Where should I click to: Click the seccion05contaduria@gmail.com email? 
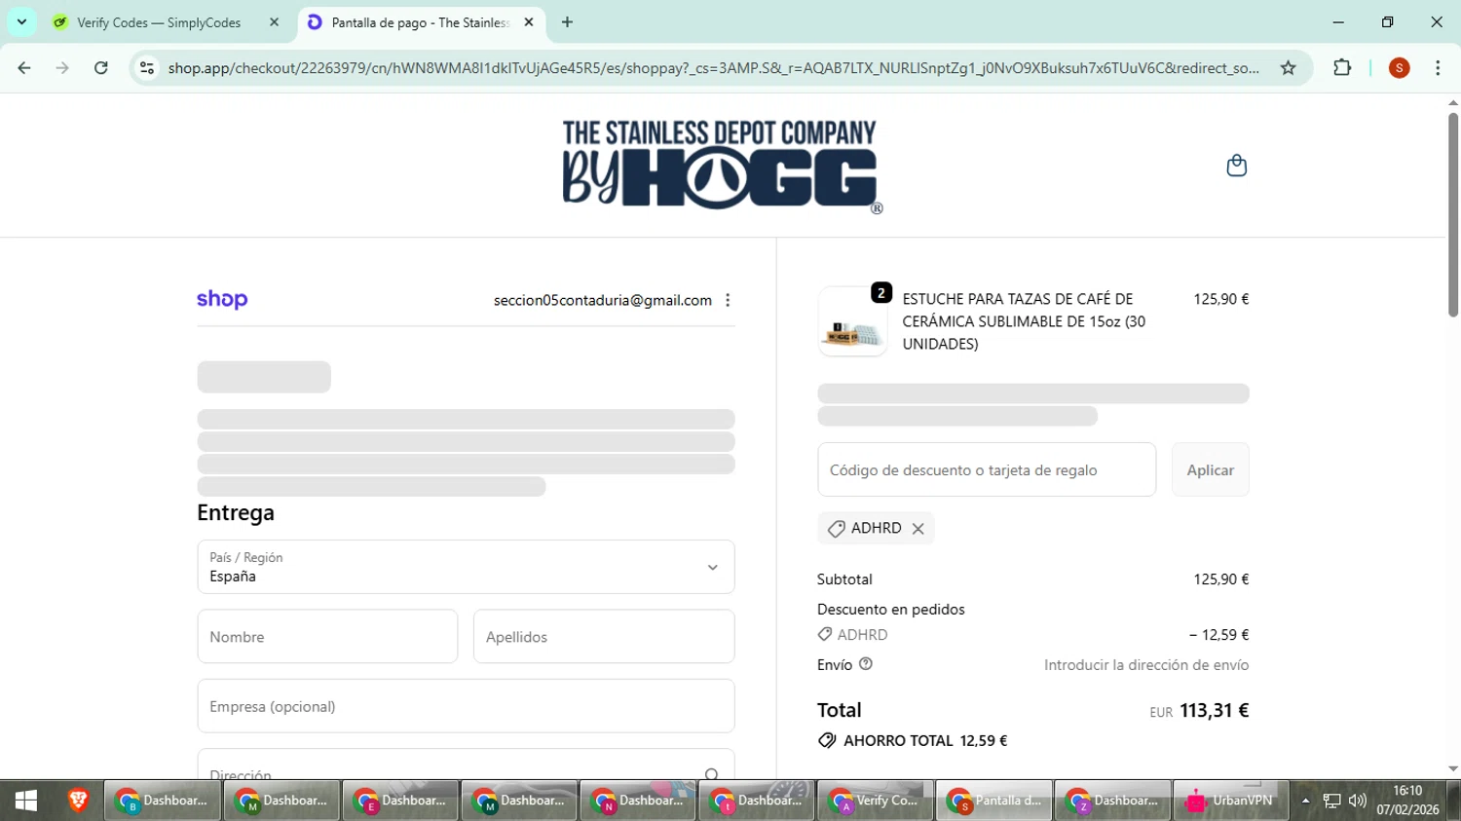coord(603,300)
